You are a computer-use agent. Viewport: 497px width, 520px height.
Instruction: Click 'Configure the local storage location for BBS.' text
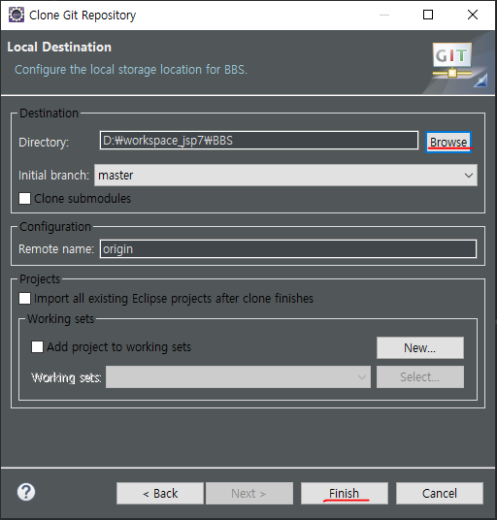pyautogui.click(x=131, y=70)
